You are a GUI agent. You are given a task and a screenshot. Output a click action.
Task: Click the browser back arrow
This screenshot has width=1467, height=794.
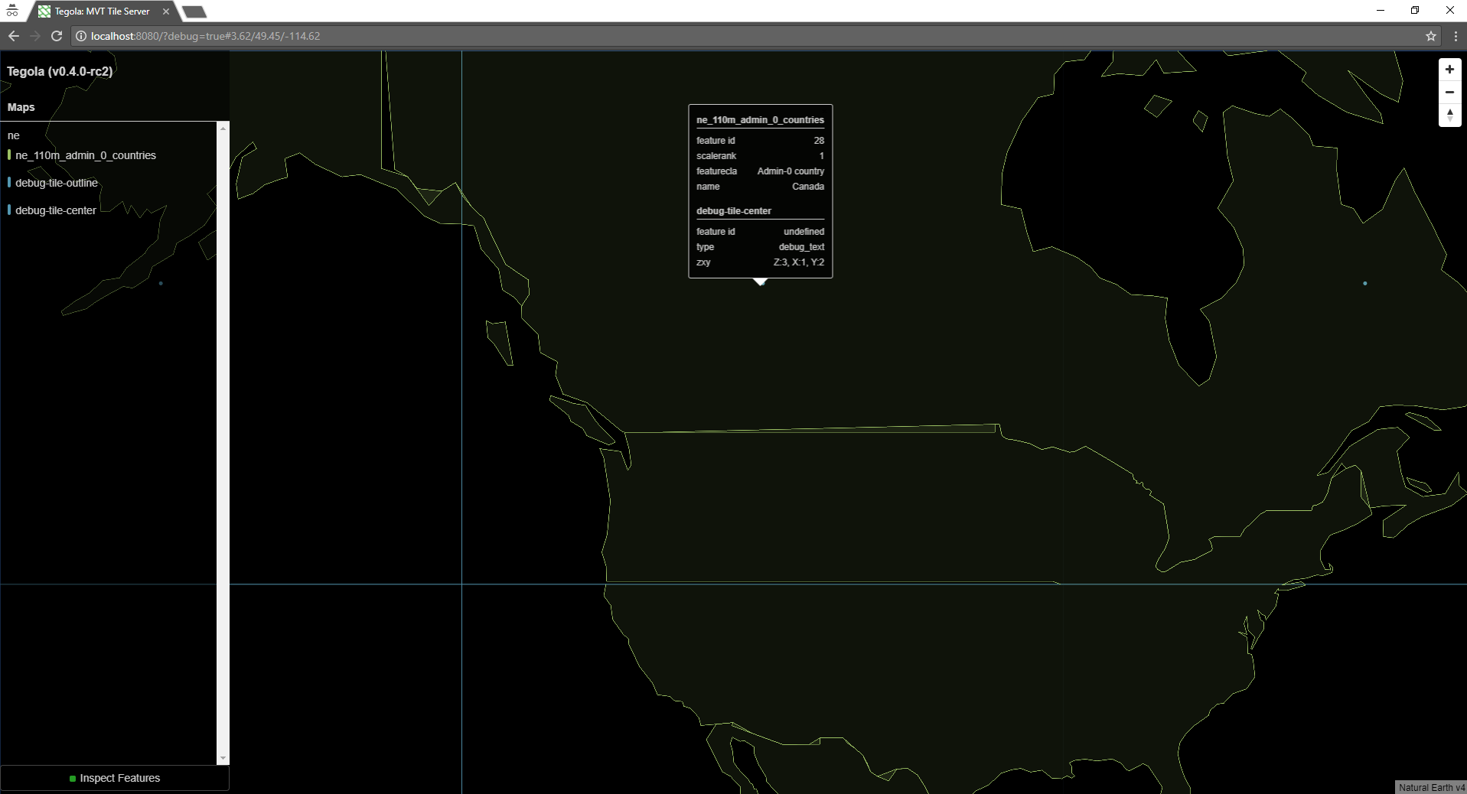(13, 35)
